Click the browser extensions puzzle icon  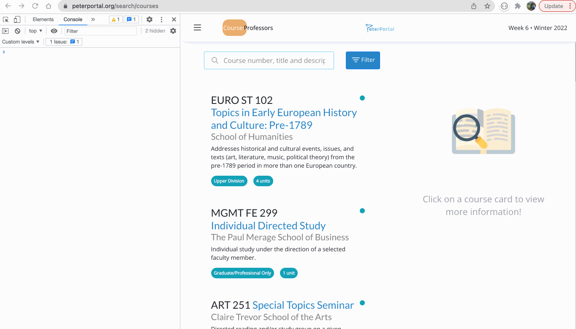click(x=518, y=6)
